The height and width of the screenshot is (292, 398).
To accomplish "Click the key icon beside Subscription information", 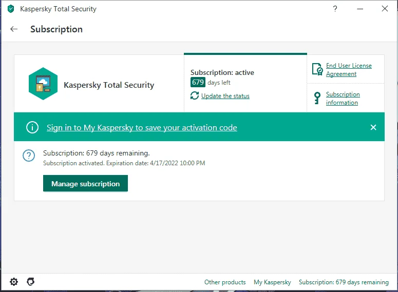I will click(x=317, y=98).
